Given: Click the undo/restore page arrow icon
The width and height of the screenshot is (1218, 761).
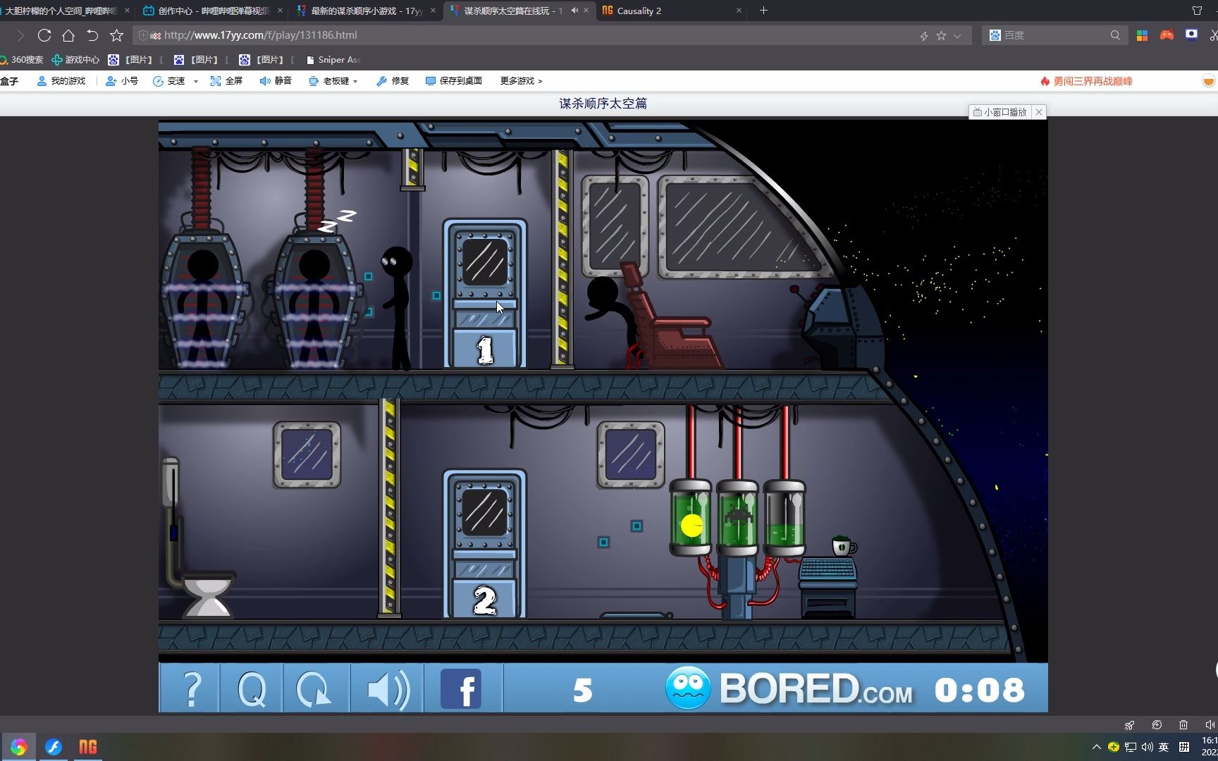Looking at the screenshot, I should 92,35.
